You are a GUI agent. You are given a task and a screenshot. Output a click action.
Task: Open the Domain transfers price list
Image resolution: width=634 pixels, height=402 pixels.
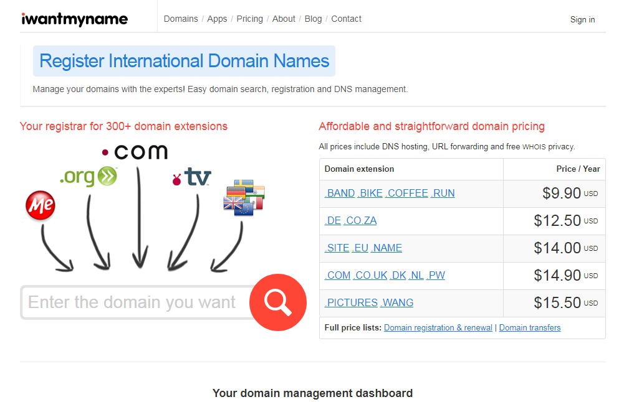pos(530,328)
